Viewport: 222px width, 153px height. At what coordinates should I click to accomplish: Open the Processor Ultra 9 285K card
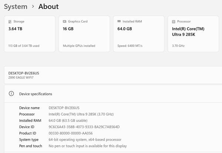click(x=193, y=34)
